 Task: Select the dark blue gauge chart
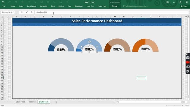[x=61, y=45]
